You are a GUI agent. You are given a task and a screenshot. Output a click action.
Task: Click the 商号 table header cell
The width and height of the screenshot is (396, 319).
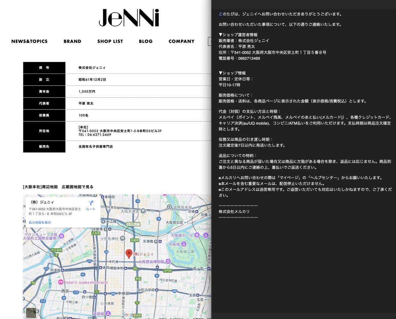pos(44,68)
